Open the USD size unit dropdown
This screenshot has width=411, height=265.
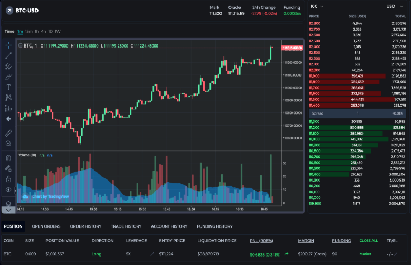pyautogui.click(x=395, y=6)
